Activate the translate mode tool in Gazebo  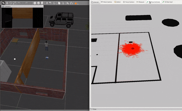[7, 3]
